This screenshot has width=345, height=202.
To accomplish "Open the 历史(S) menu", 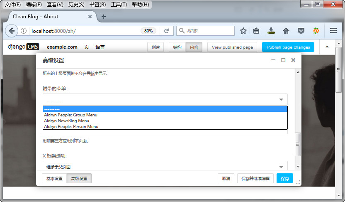I will (x=76, y=5).
